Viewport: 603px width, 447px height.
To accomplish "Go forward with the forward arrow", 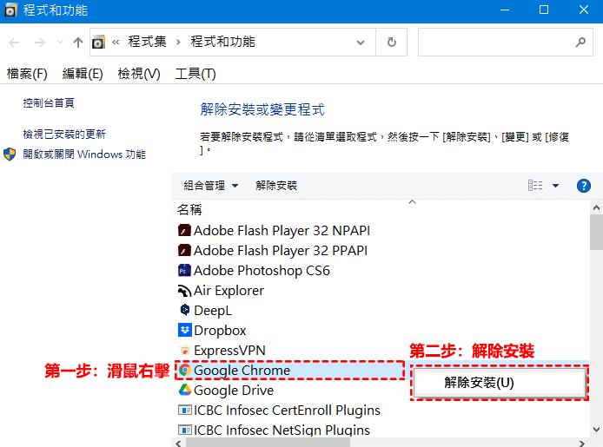I will [x=40, y=43].
